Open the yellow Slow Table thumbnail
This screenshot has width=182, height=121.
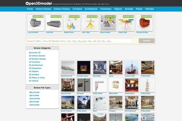point(90,23)
